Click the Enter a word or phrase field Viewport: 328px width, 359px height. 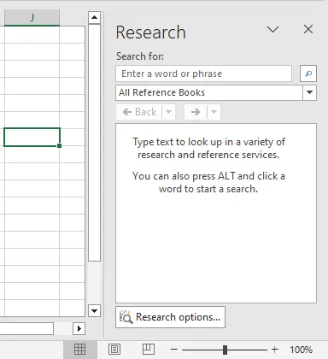click(x=203, y=74)
